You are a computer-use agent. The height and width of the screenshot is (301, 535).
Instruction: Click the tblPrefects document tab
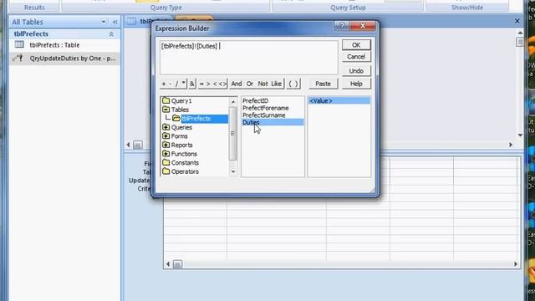(x=140, y=21)
